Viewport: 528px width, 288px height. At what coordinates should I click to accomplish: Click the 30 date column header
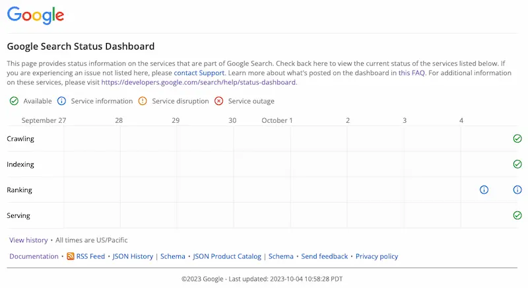coord(232,120)
